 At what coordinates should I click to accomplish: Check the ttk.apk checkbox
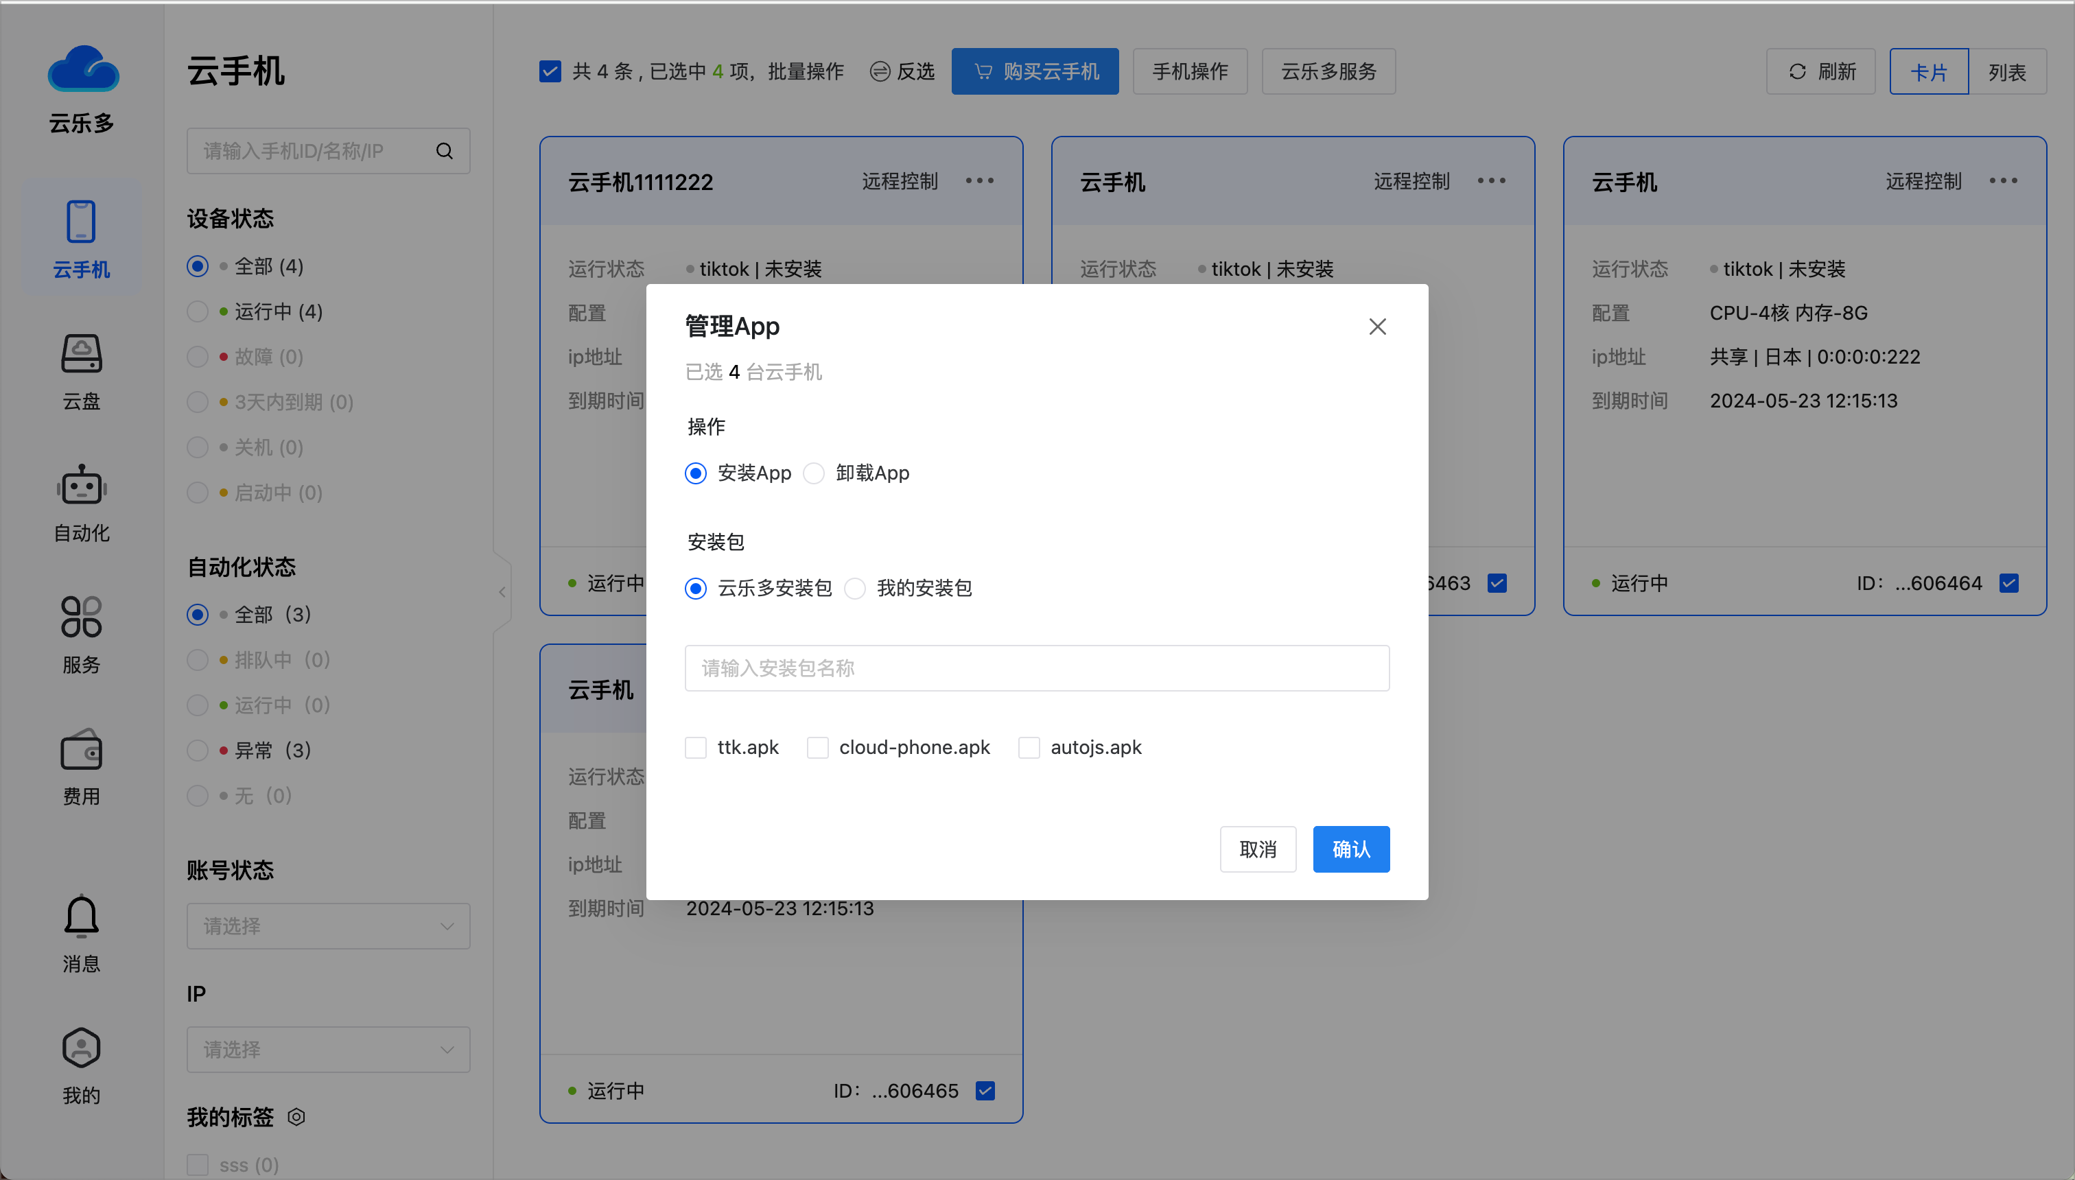pyautogui.click(x=696, y=747)
